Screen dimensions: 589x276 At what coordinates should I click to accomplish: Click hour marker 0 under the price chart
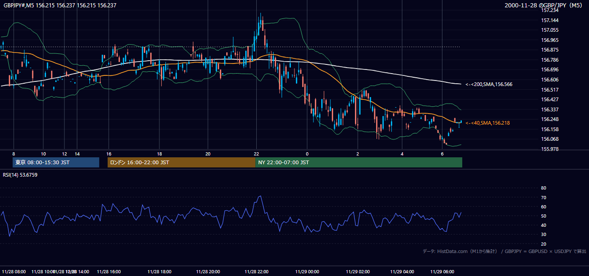307,154
